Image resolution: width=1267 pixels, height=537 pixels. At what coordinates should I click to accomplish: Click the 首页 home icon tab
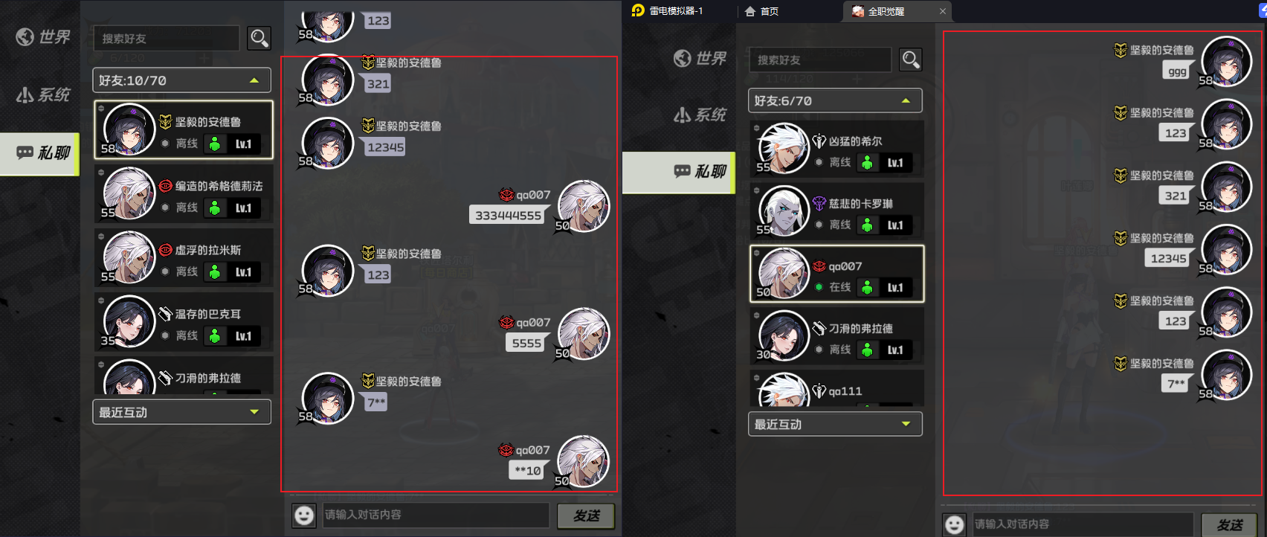[761, 11]
